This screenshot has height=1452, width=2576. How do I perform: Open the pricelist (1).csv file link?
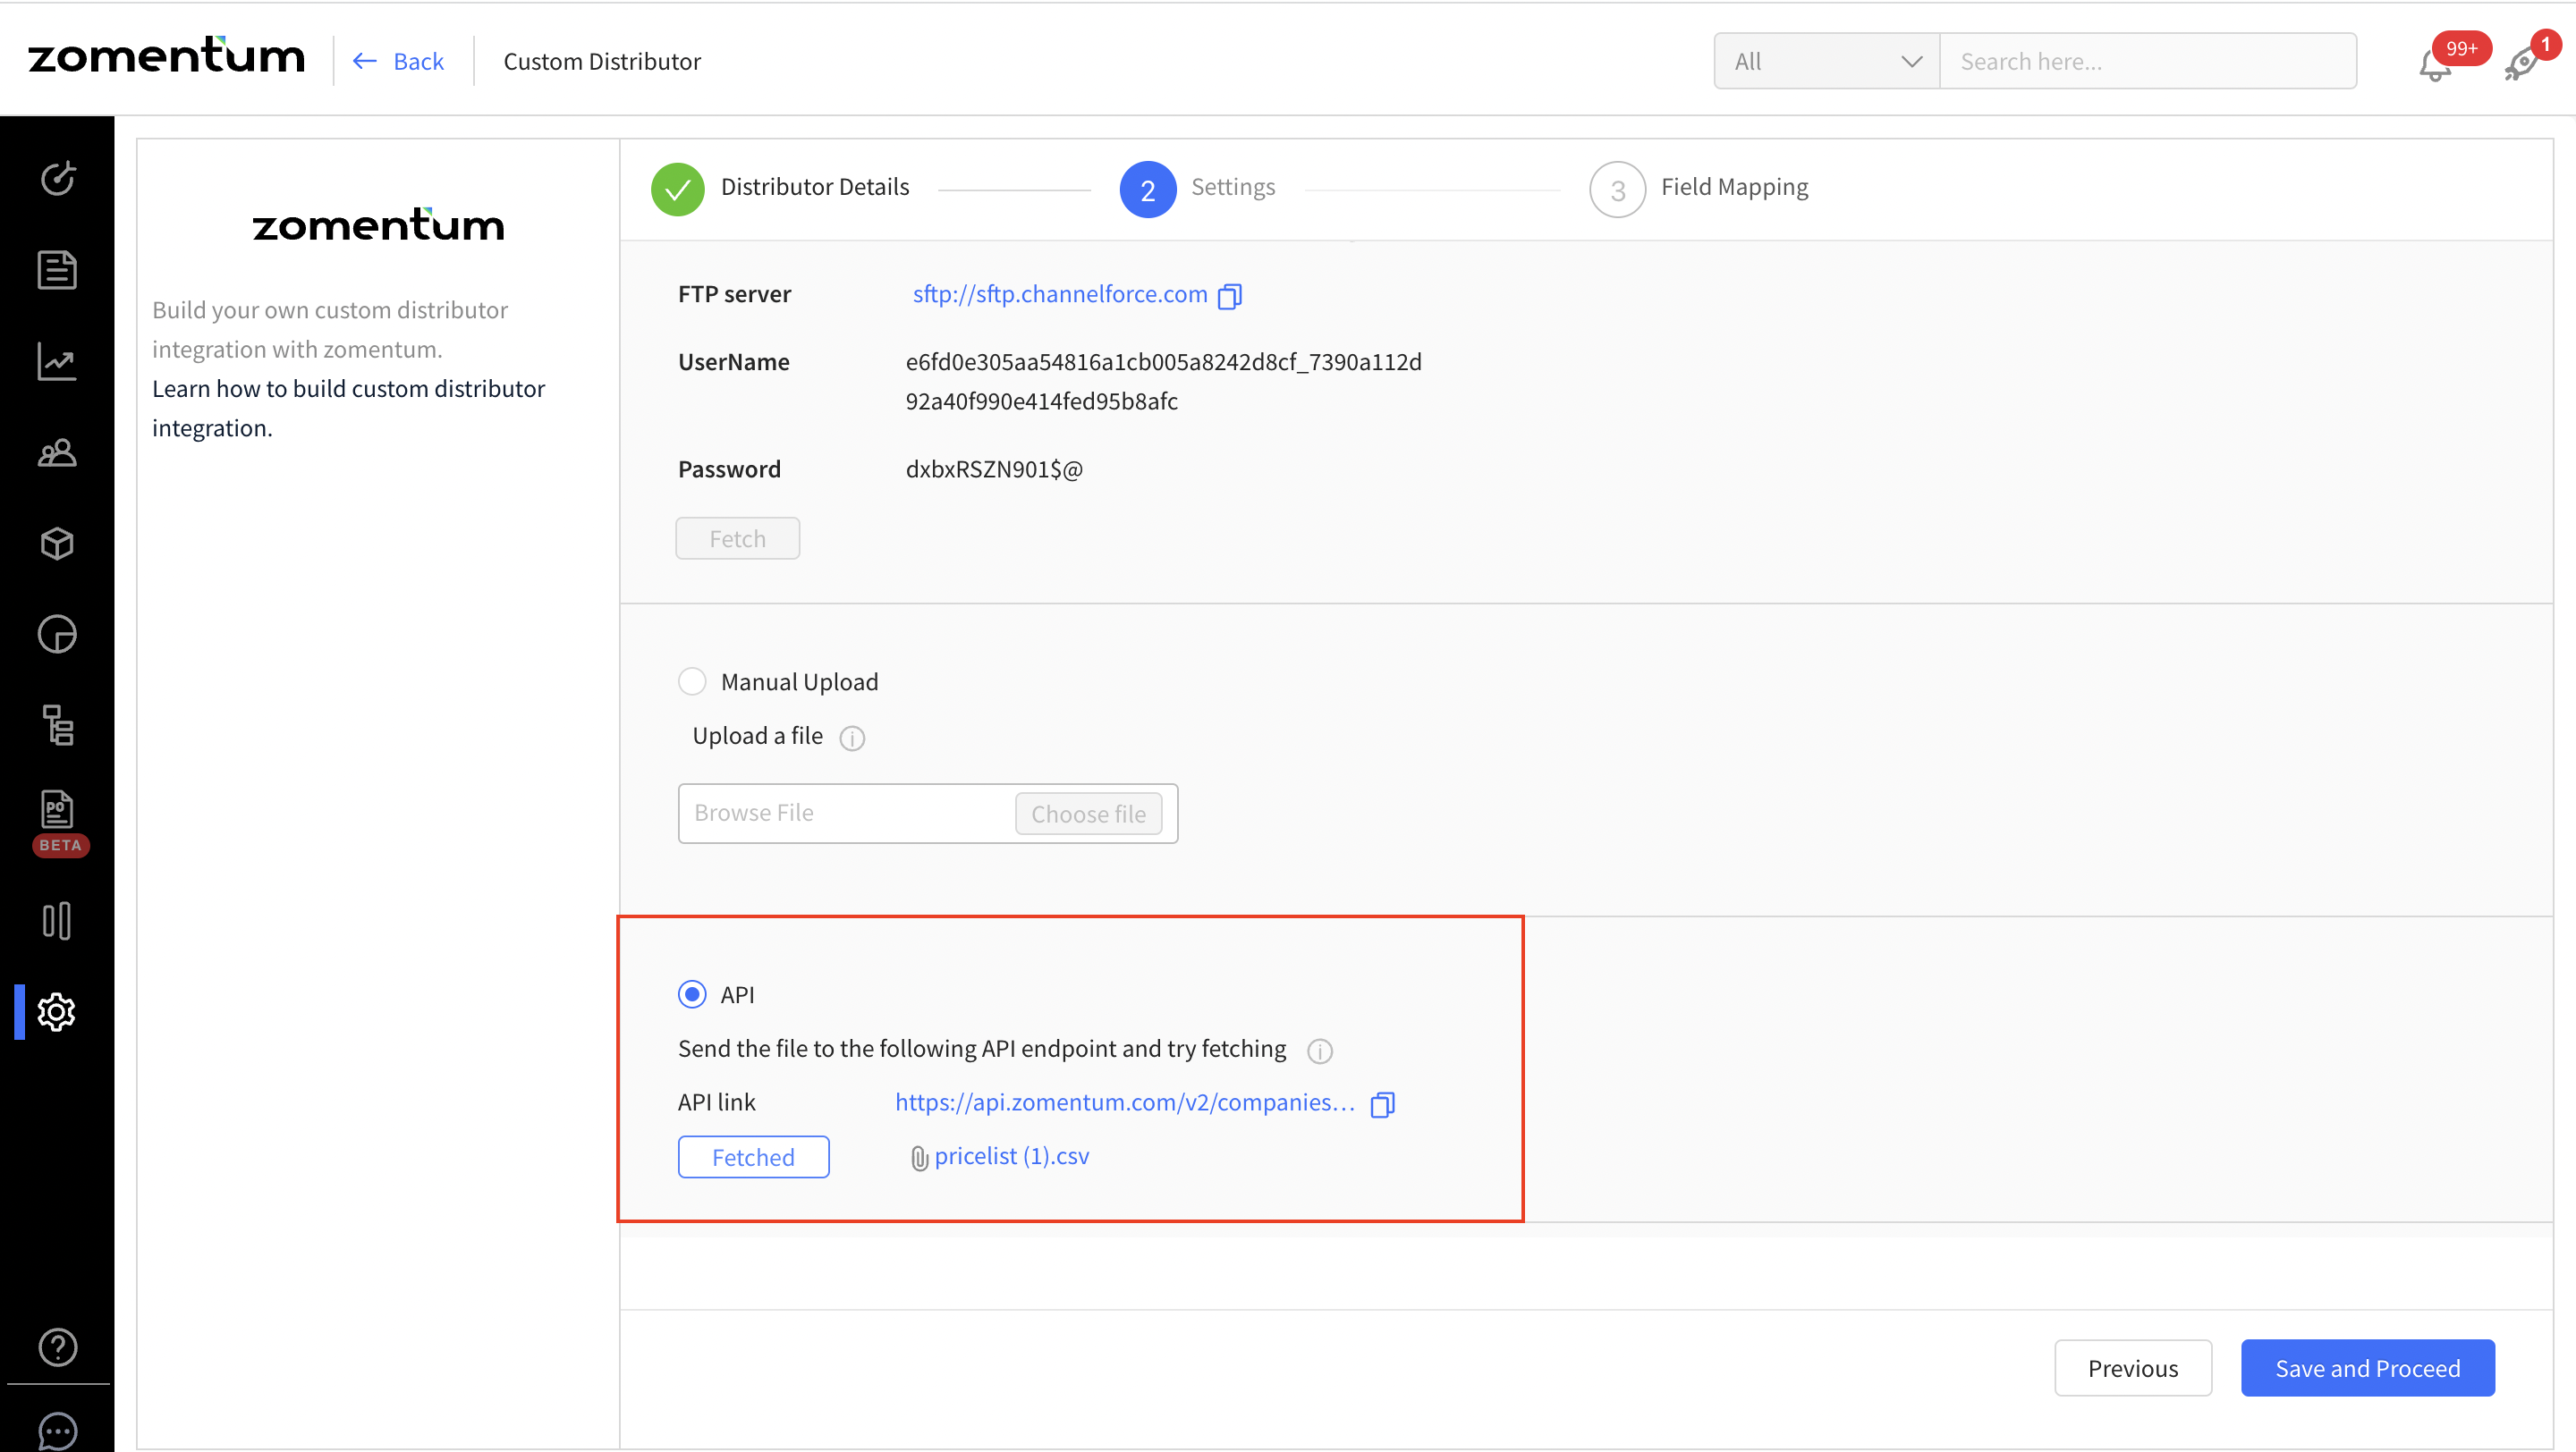pyautogui.click(x=1010, y=1156)
